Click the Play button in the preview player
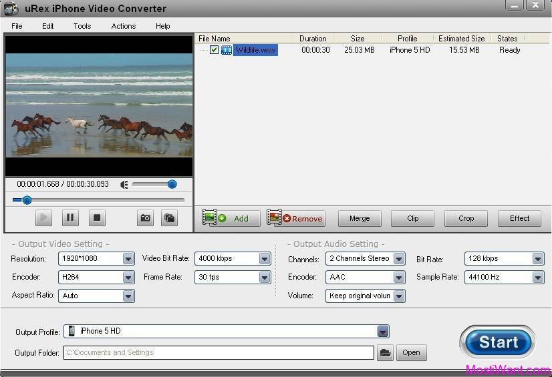Image resolution: width=552 pixels, height=377 pixels. 43,218
